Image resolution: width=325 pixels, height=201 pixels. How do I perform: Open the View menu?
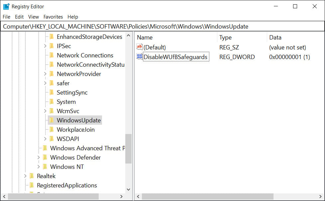click(34, 17)
